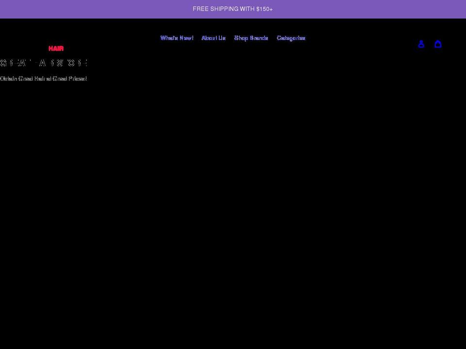Click the GREAT HAIR STORE logo text
466x349 pixels.
(44, 63)
